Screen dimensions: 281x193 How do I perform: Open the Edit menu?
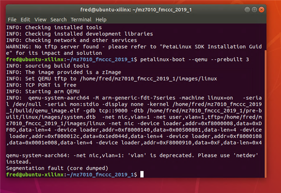click(25, 20)
